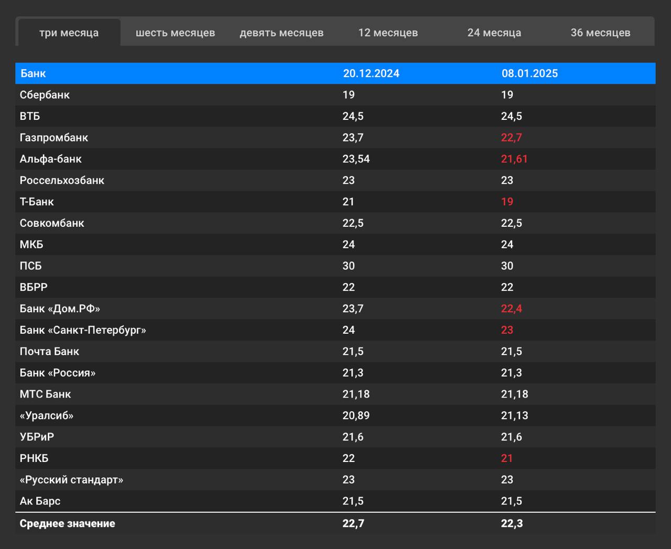Click ПСБ's 30 December value
Viewport: 671px width, 549px height.
coord(349,266)
